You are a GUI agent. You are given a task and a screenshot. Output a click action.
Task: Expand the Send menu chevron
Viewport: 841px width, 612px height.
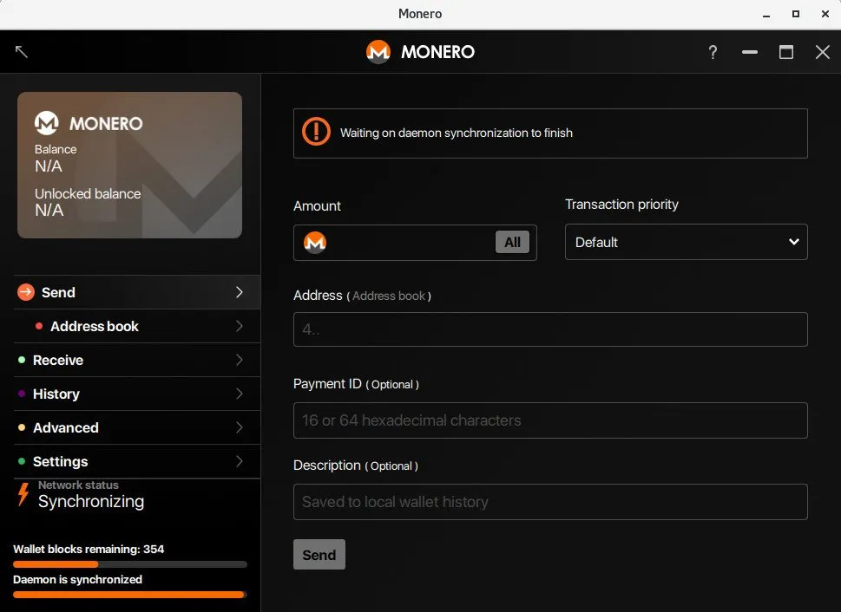click(x=240, y=292)
